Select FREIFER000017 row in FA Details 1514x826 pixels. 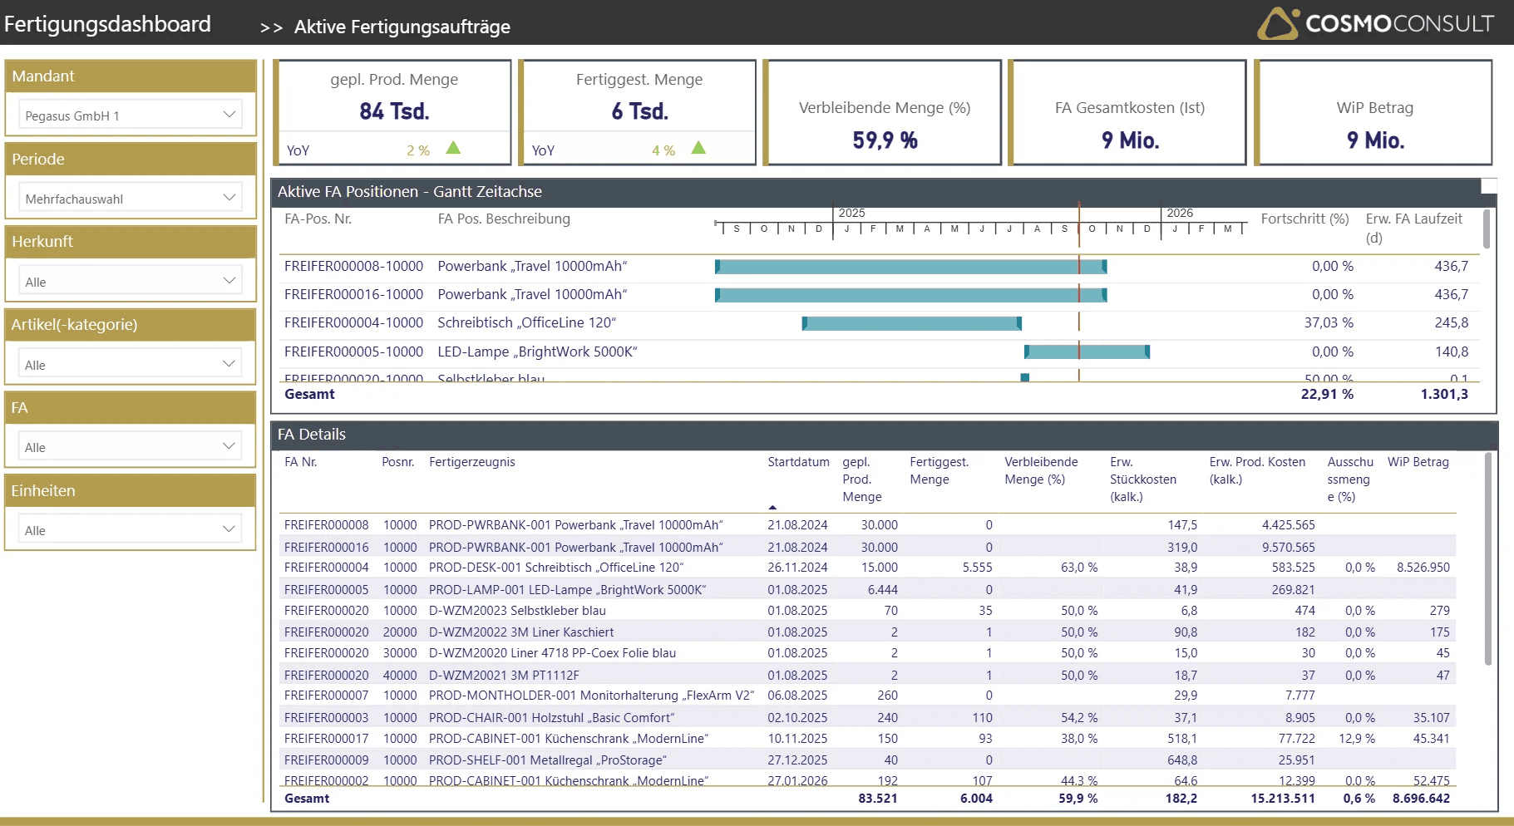(867, 739)
